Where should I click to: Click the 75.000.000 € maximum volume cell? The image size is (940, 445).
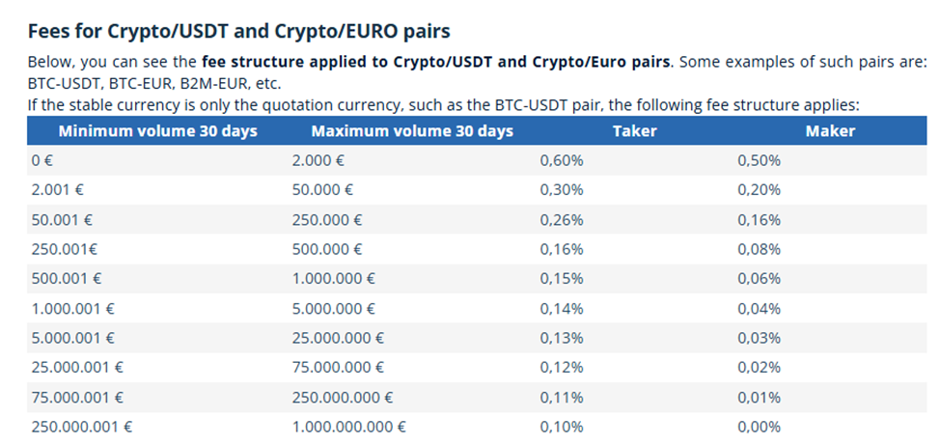pos(338,368)
